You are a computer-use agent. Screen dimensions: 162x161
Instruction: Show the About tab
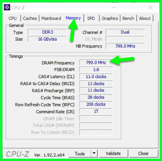(145, 18)
